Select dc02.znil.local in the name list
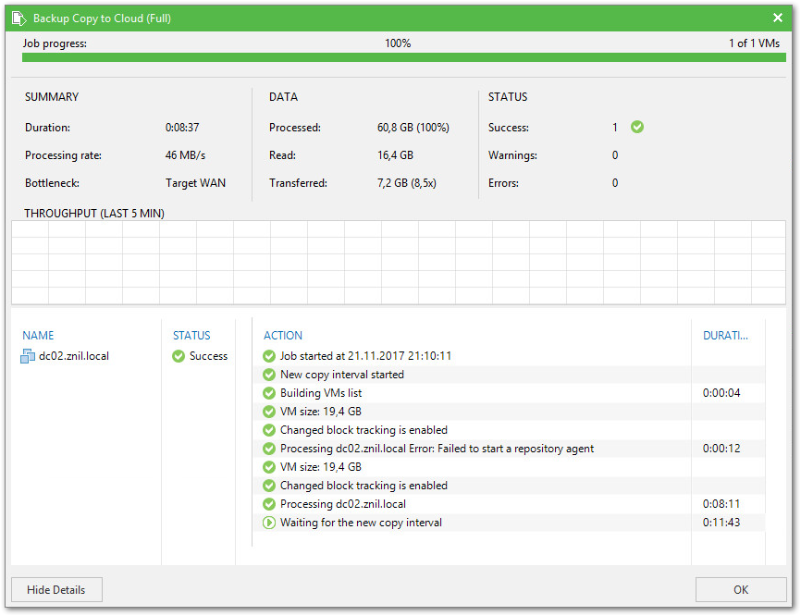The height and width of the screenshot is (616, 801). click(x=73, y=356)
